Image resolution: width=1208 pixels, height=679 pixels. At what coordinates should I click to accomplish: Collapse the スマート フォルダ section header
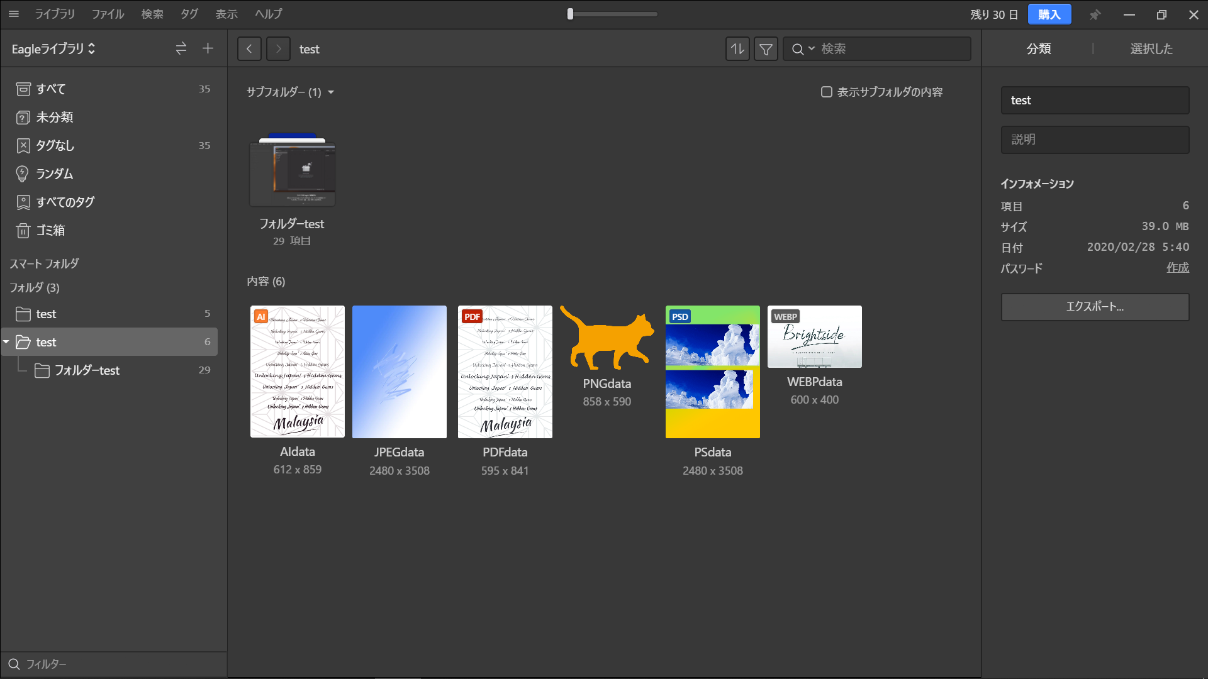(x=44, y=263)
